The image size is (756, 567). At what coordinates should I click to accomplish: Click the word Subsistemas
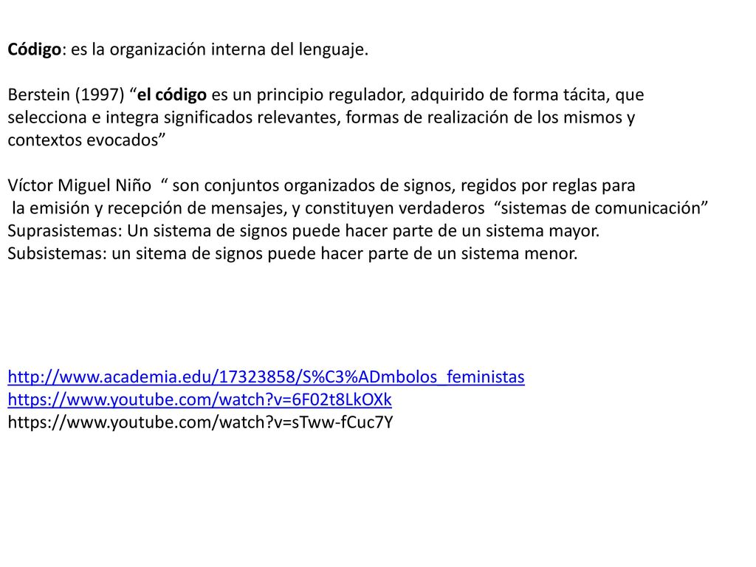point(55,253)
